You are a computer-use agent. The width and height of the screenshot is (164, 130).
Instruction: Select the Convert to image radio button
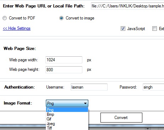pyautogui.click(x=61, y=18)
